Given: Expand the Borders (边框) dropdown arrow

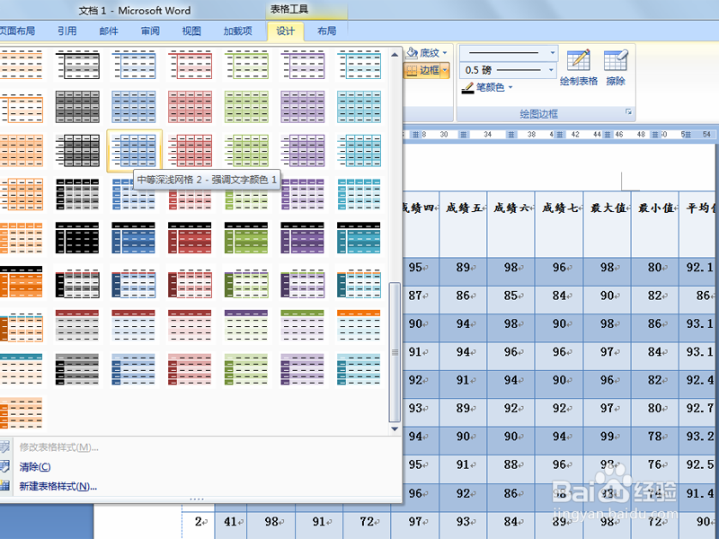Looking at the screenshot, I should pyautogui.click(x=445, y=70).
